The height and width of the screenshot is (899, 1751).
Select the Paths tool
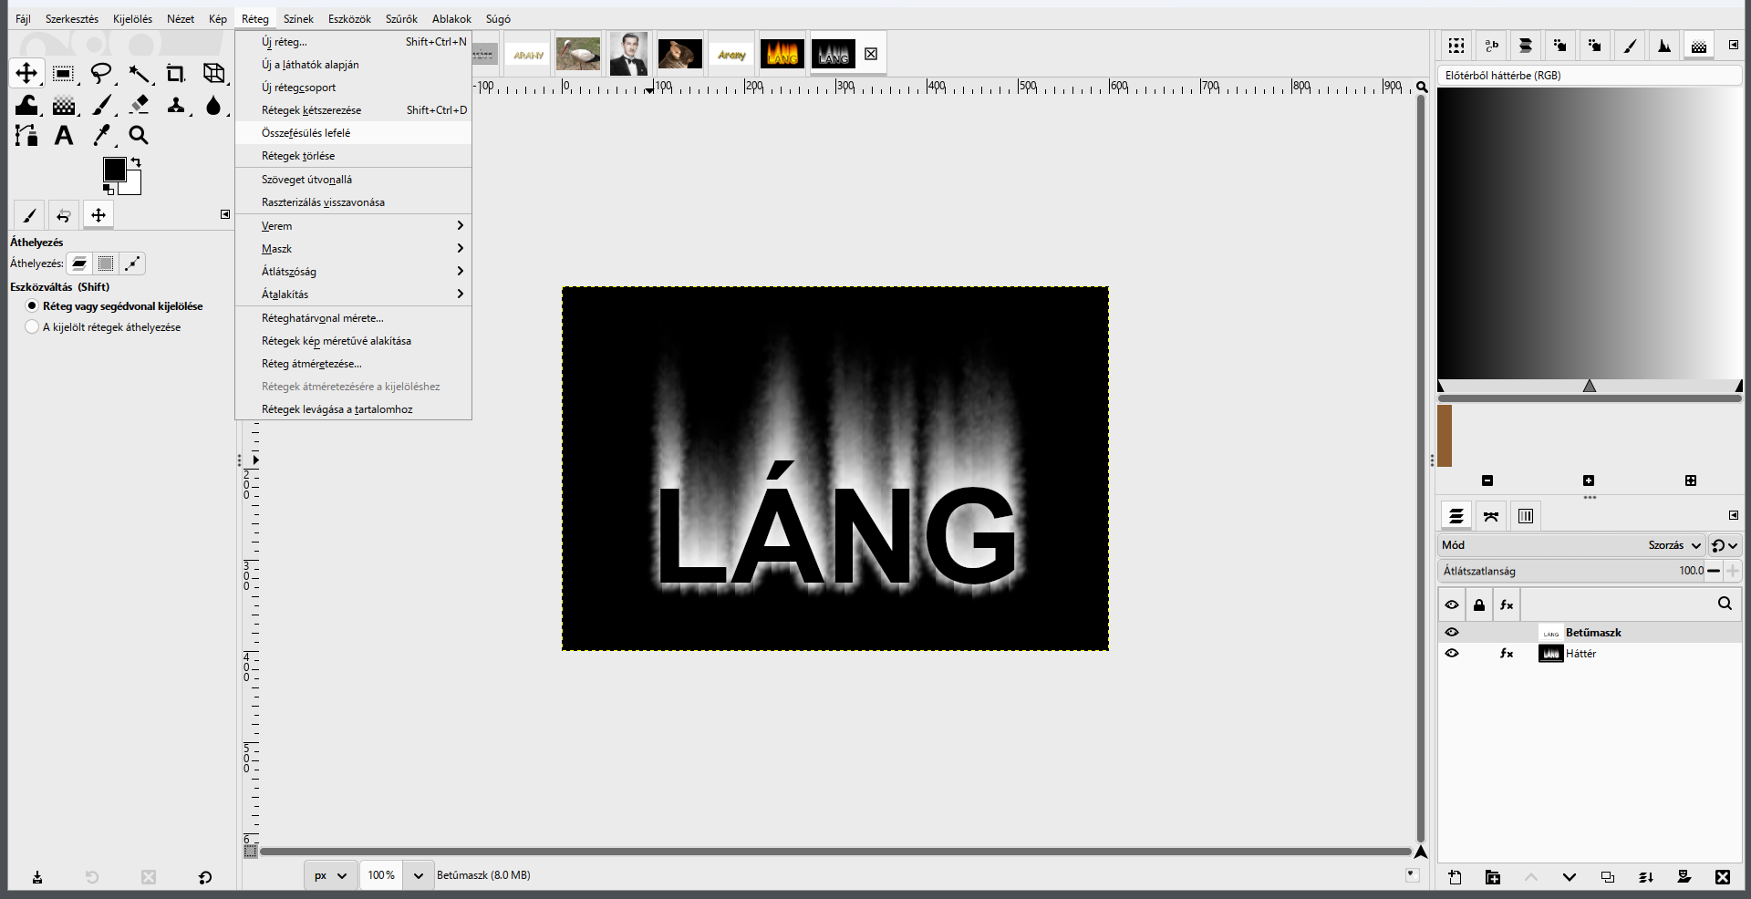click(x=26, y=136)
